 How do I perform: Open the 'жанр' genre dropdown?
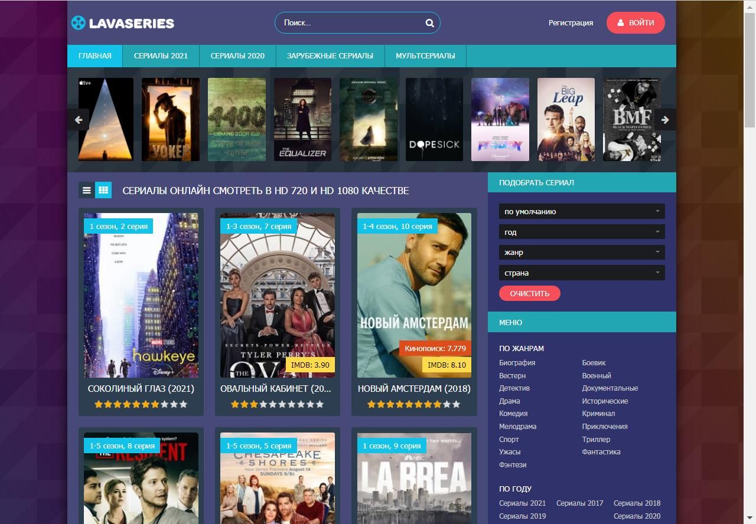(582, 253)
